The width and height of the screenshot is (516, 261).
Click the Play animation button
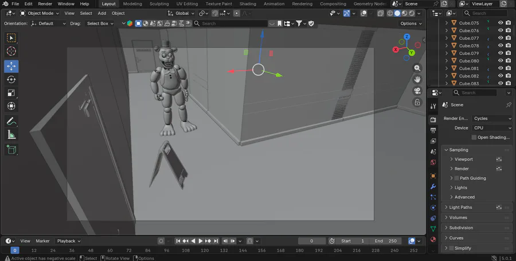(x=201, y=241)
